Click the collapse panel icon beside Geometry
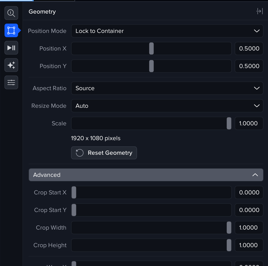The height and width of the screenshot is (266, 268). tap(259, 11)
